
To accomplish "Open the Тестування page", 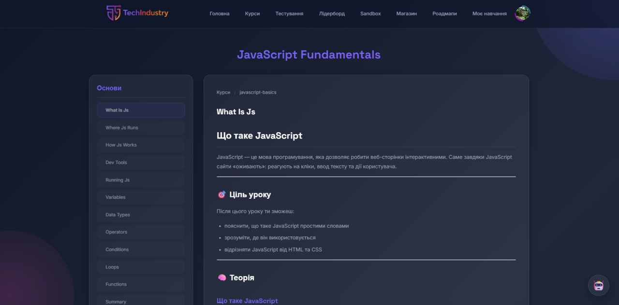I will pyautogui.click(x=289, y=14).
